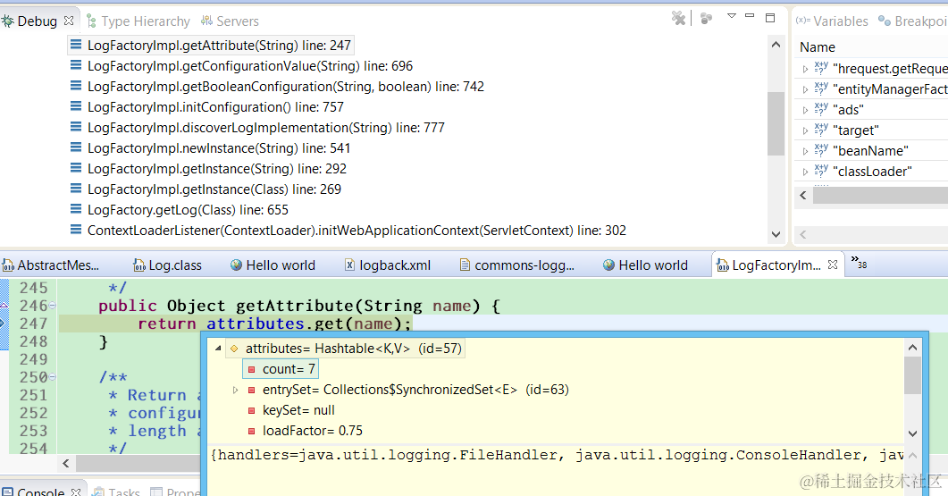
Task: Click the attributes variable in the return statement
Action: pos(255,324)
